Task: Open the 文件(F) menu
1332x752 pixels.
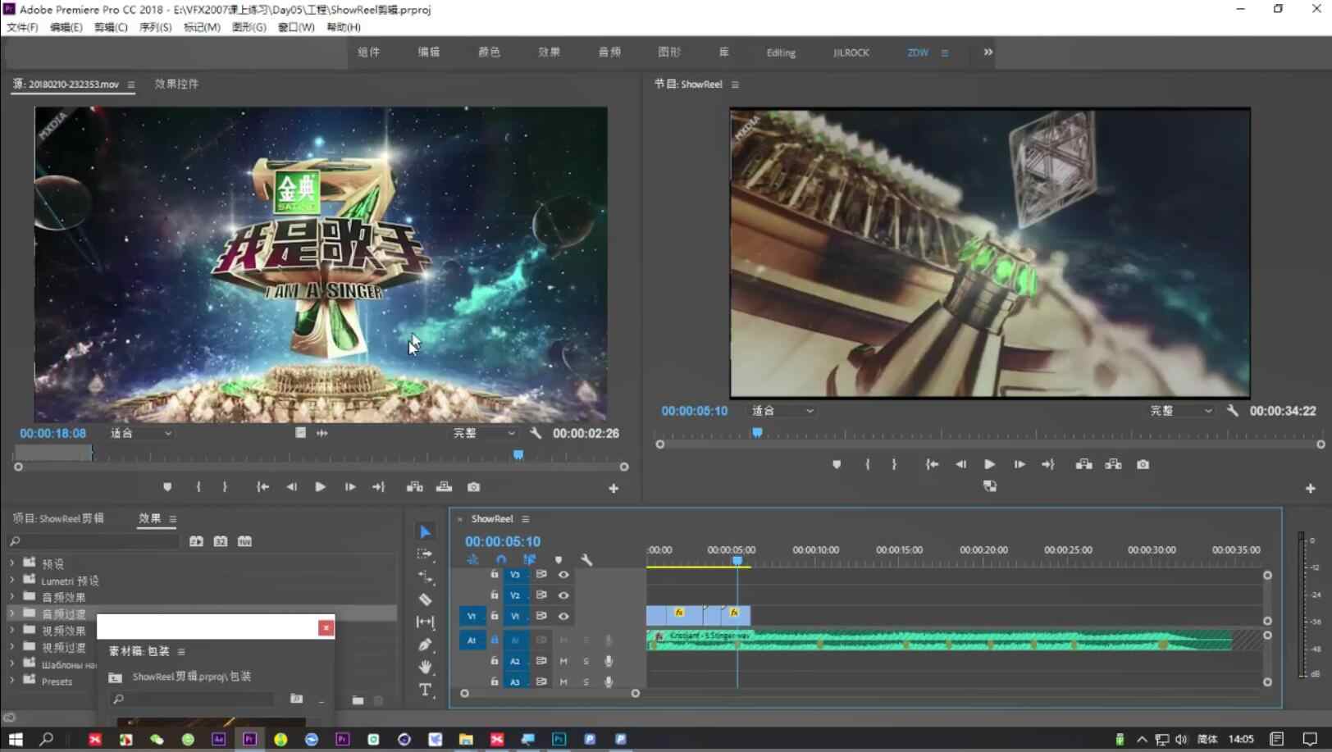Action: click(22, 27)
